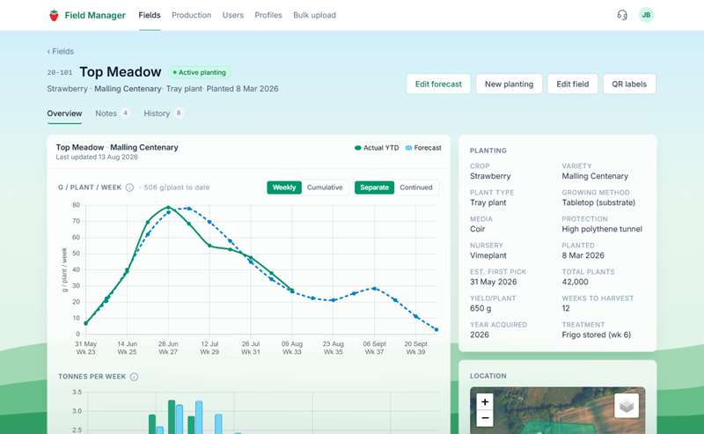
Task: Click the 28 Jun actual peak data point
Action: [168, 208]
